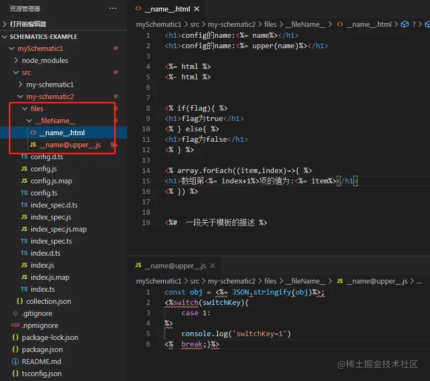Switch to the __name__.html editor tab
The height and width of the screenshot is (381, 430).
[167, 9]
